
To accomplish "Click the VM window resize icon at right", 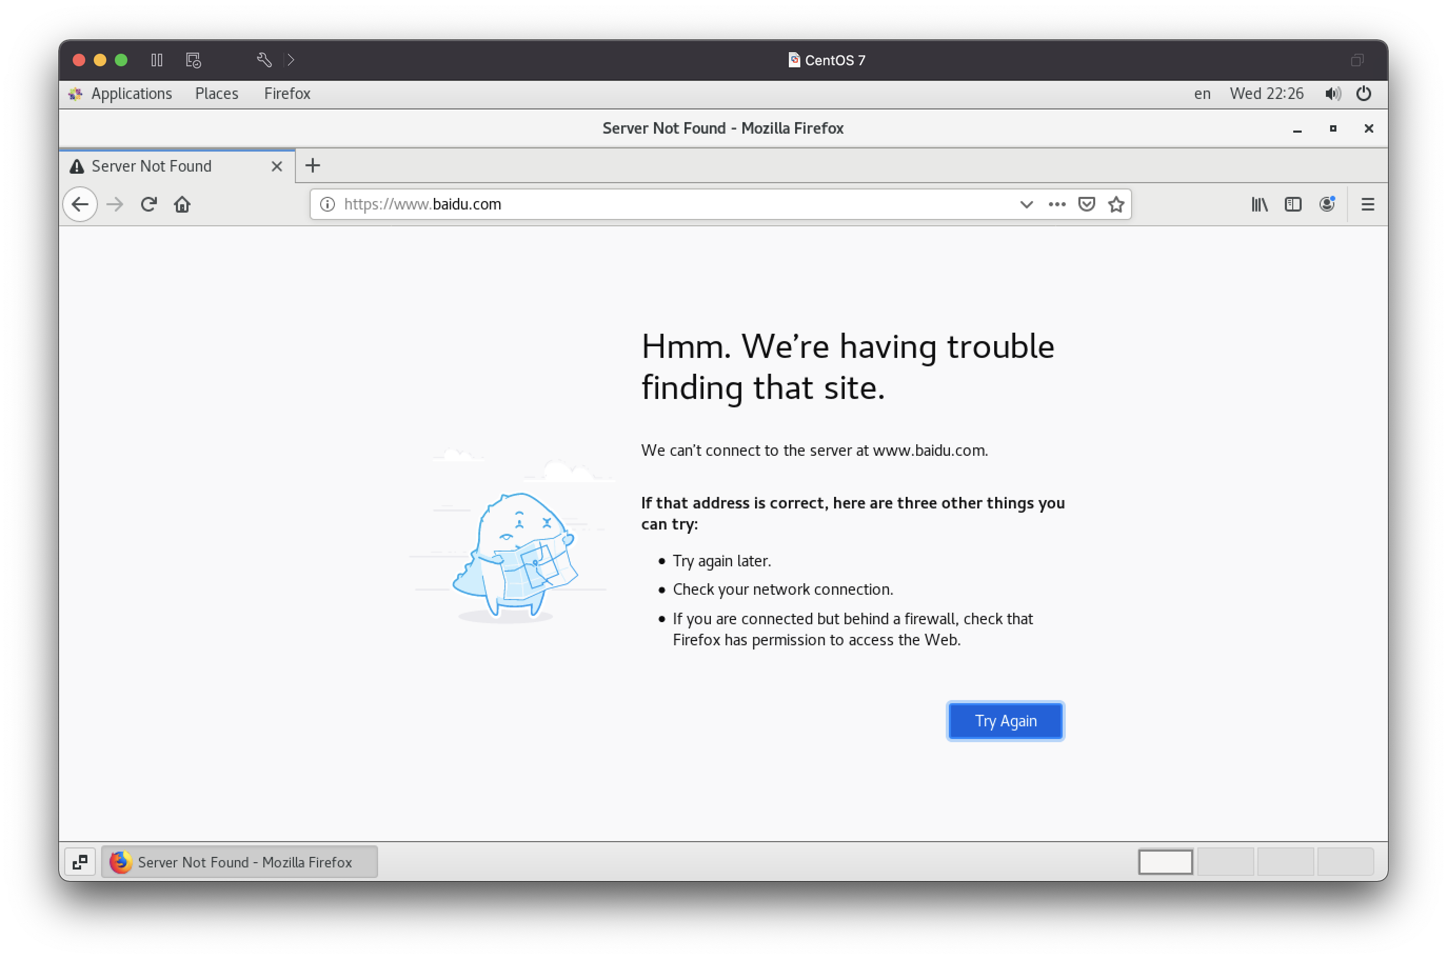I will [x=1357, y=60].
